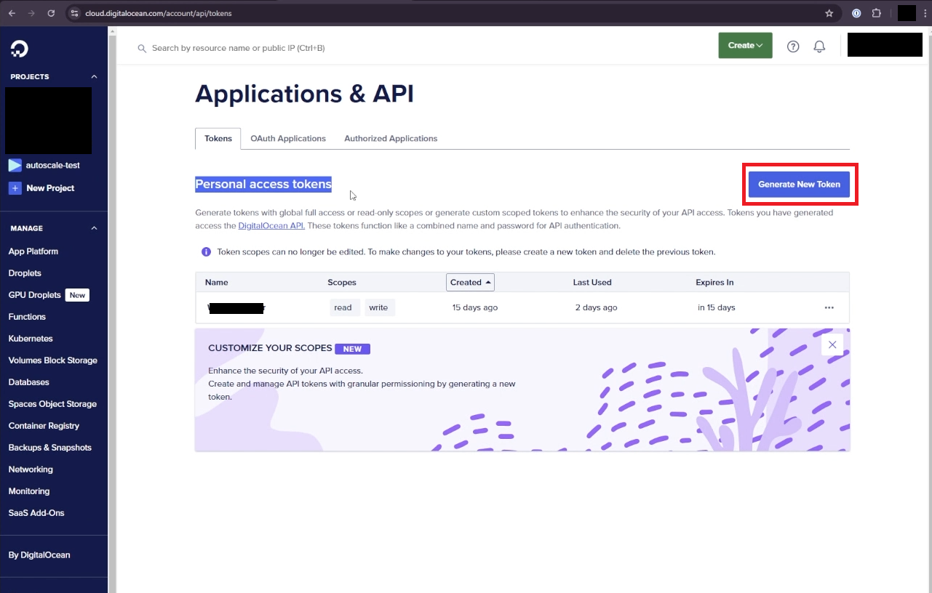Open help using the question mark icon
The width and height of the screenshot is (932, 593).
pyautogui.click(x=793, y=46)
